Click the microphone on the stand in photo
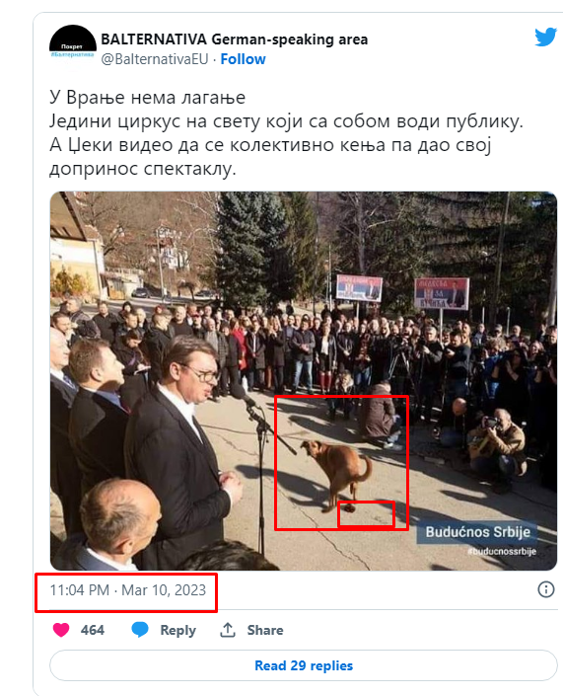The image size is (563, 696). pos(243,395)
